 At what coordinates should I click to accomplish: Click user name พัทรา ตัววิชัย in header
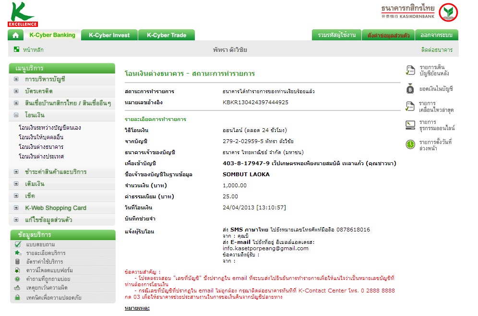click(x=230, y=50)
